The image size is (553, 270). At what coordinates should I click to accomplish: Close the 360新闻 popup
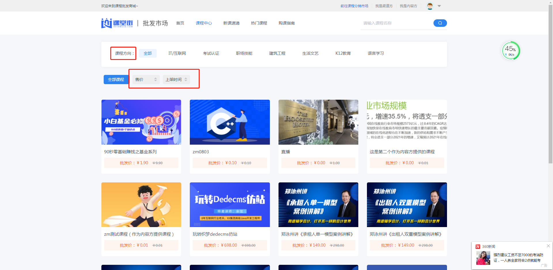pyautogui.click(x=548, y=246)
